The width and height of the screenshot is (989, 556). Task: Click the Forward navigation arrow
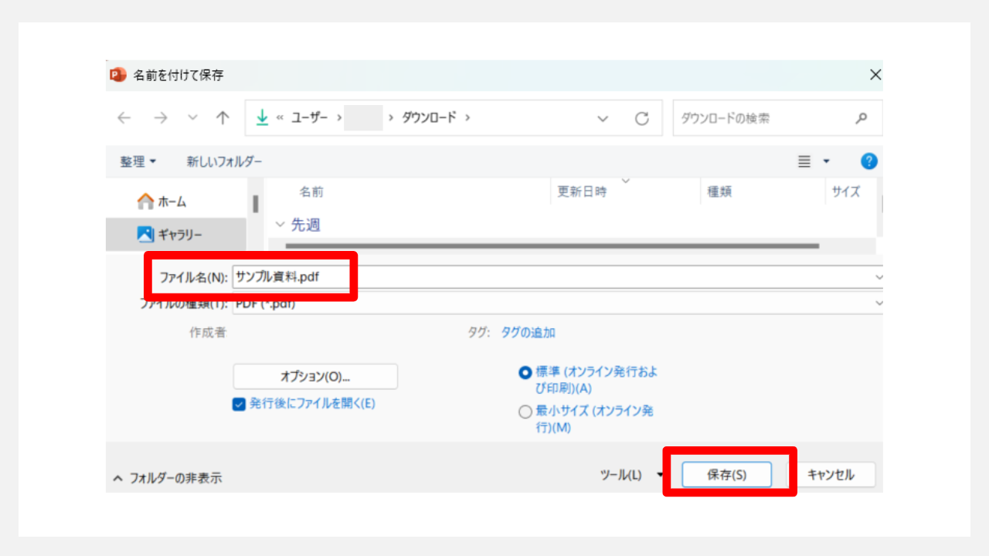click(160, 118)
